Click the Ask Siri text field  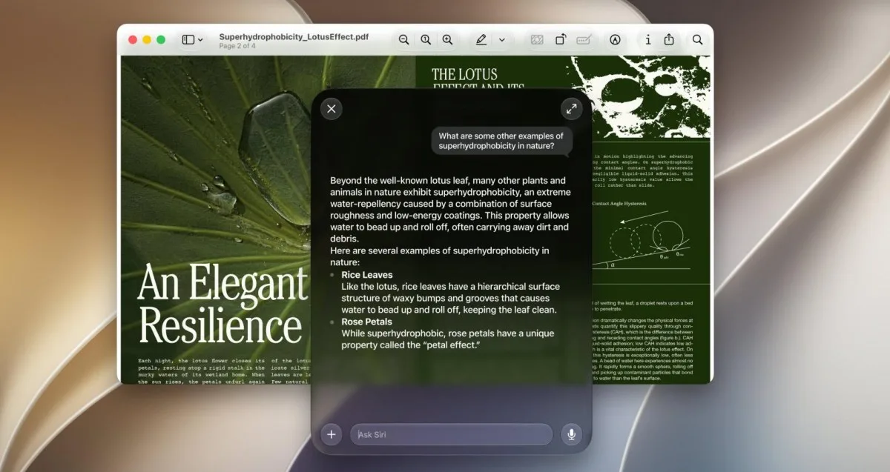click(452, 434)
